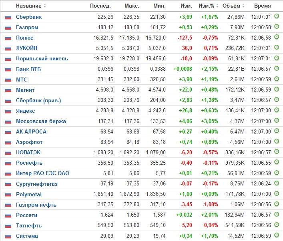Open the ЛУКОЙЛ stock link
The width and height of the screenshot is (283, 241).
click(26, 48)
